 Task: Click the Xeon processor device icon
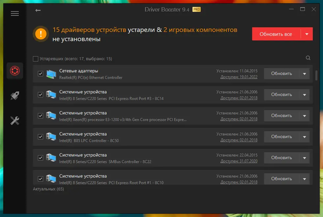(x=51, y=116)
